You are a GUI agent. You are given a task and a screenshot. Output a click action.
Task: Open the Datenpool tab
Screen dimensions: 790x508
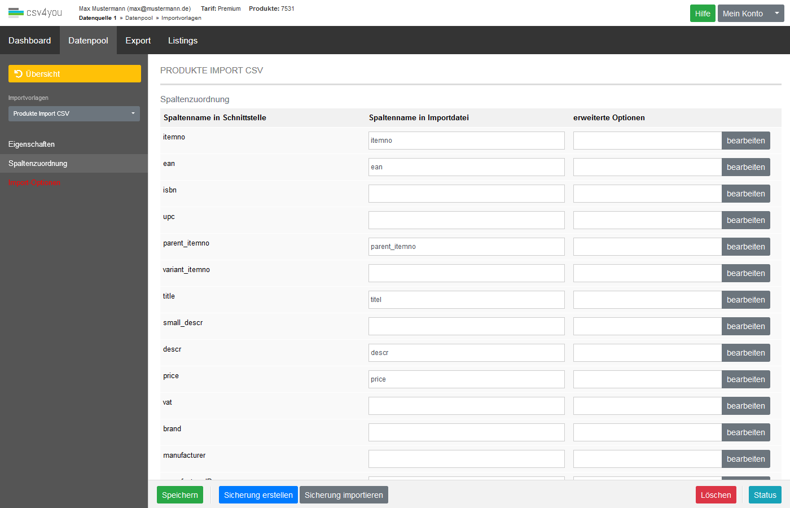(x=88, y=41)
